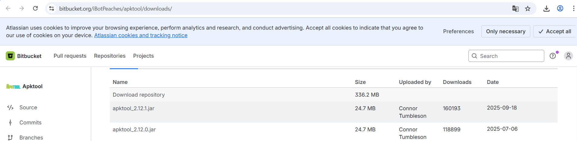Open the Pull requests menu

tap(70, 56)
